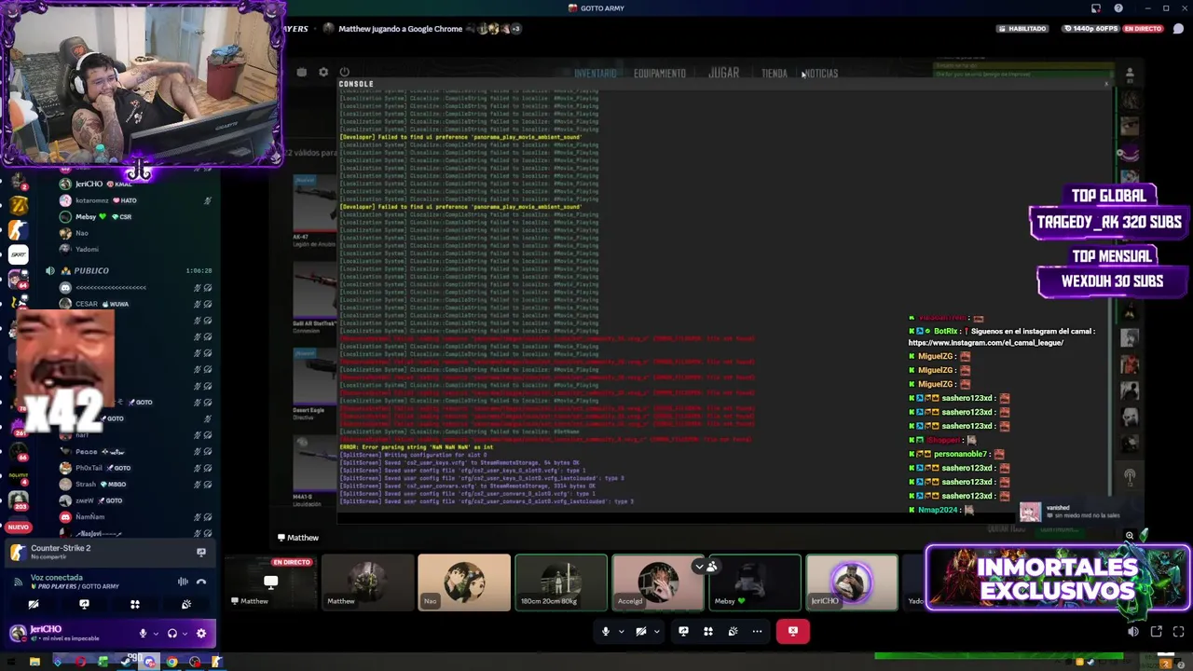Open the 1440p 60FPS stream quality indicator
Viewport: 1193px width, 671px height.
pos(1091,29)
